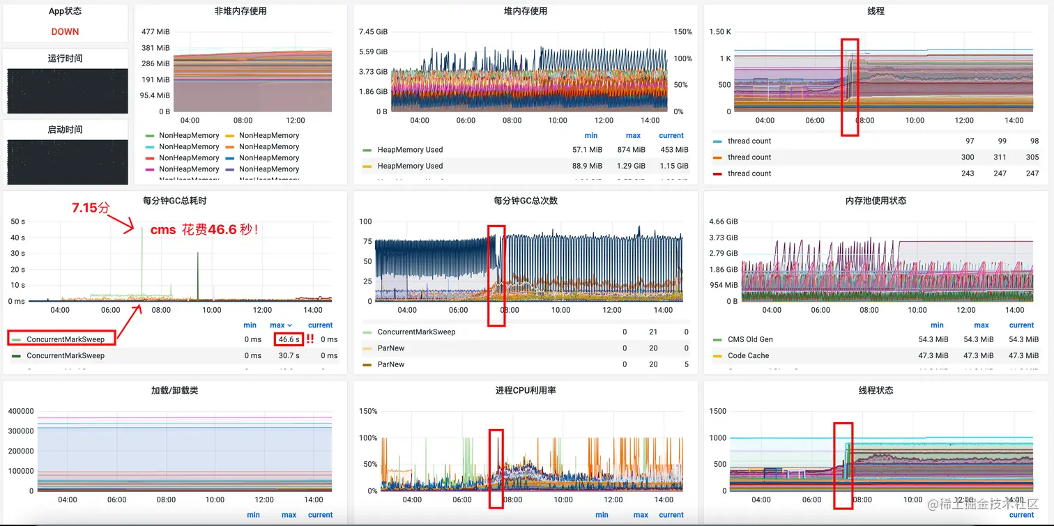Open the 堆内存使用 panel title menu
Screen dimensions: 1054x526
pos(525,11)
